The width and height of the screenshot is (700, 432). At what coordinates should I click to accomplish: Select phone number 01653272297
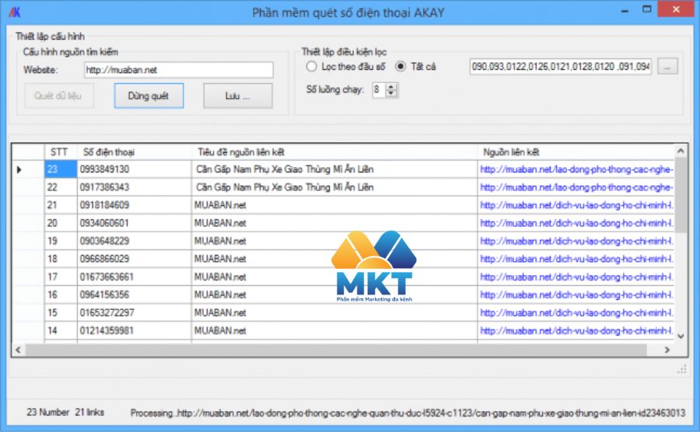coord(135,312)
